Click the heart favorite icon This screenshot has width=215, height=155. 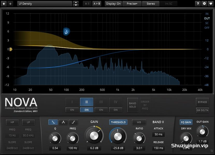coord(211,4)
